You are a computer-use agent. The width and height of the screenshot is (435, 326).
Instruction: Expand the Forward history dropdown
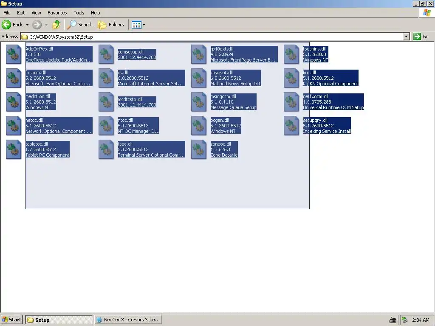pos(46,25)
